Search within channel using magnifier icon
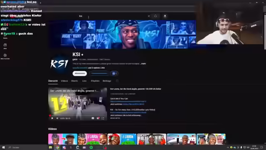This screenshot has height=150, width=266. pos(117,81)
